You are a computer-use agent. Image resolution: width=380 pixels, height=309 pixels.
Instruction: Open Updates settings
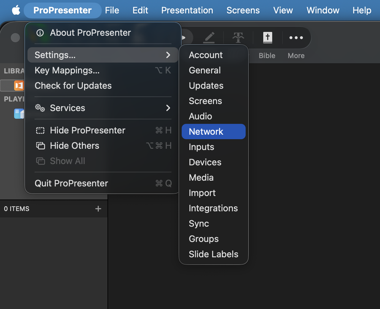tap(214, 86)
